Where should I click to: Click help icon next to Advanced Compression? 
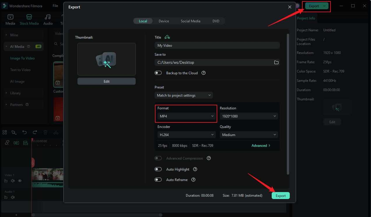pos(209,158)
